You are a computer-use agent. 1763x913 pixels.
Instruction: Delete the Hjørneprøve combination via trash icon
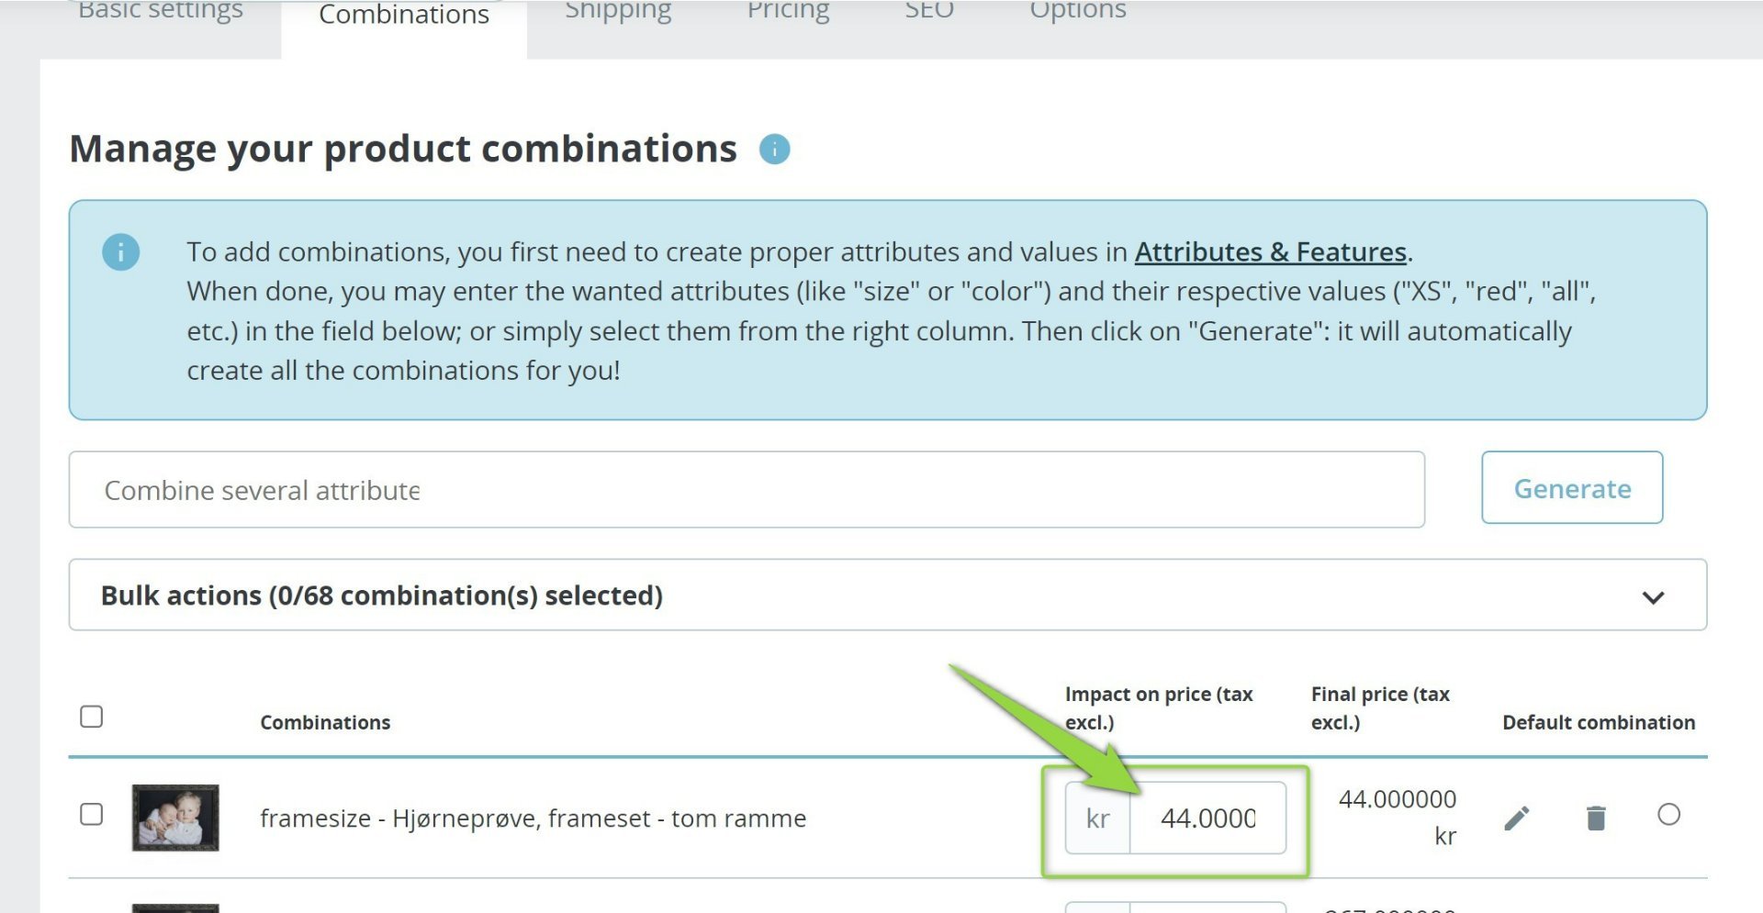tap(1596, 817)
